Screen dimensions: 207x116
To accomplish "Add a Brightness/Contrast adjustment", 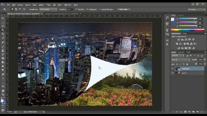I will pyautogui.click(x=179, y=40).
